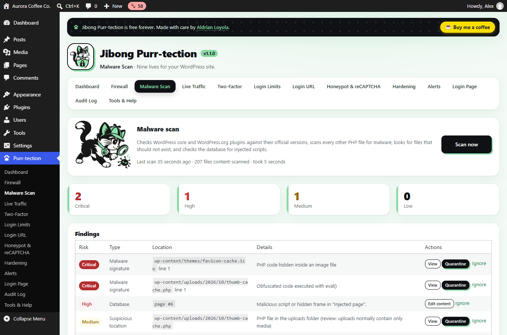Image resolution: width=507 pixels, height=335 pixels.
Task: Open the comments bubble in admin bar
Action: point(88,6)
